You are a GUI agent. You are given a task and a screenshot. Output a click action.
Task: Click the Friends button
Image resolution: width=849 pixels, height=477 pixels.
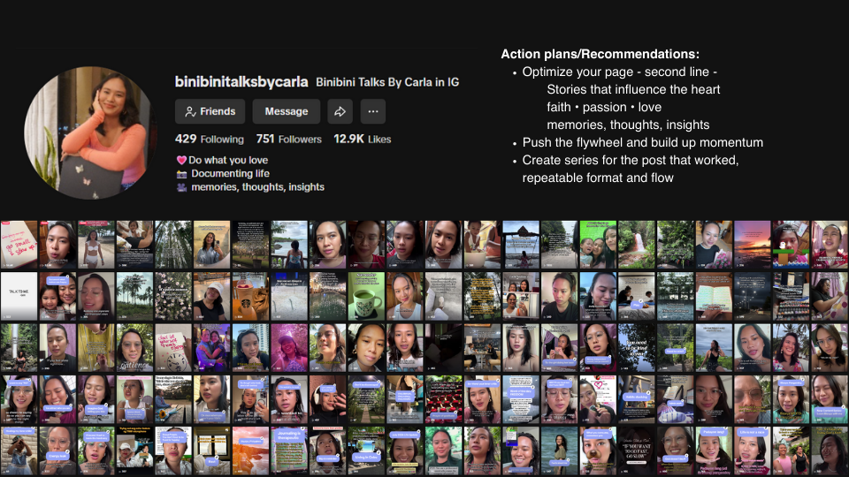point(210,111)
